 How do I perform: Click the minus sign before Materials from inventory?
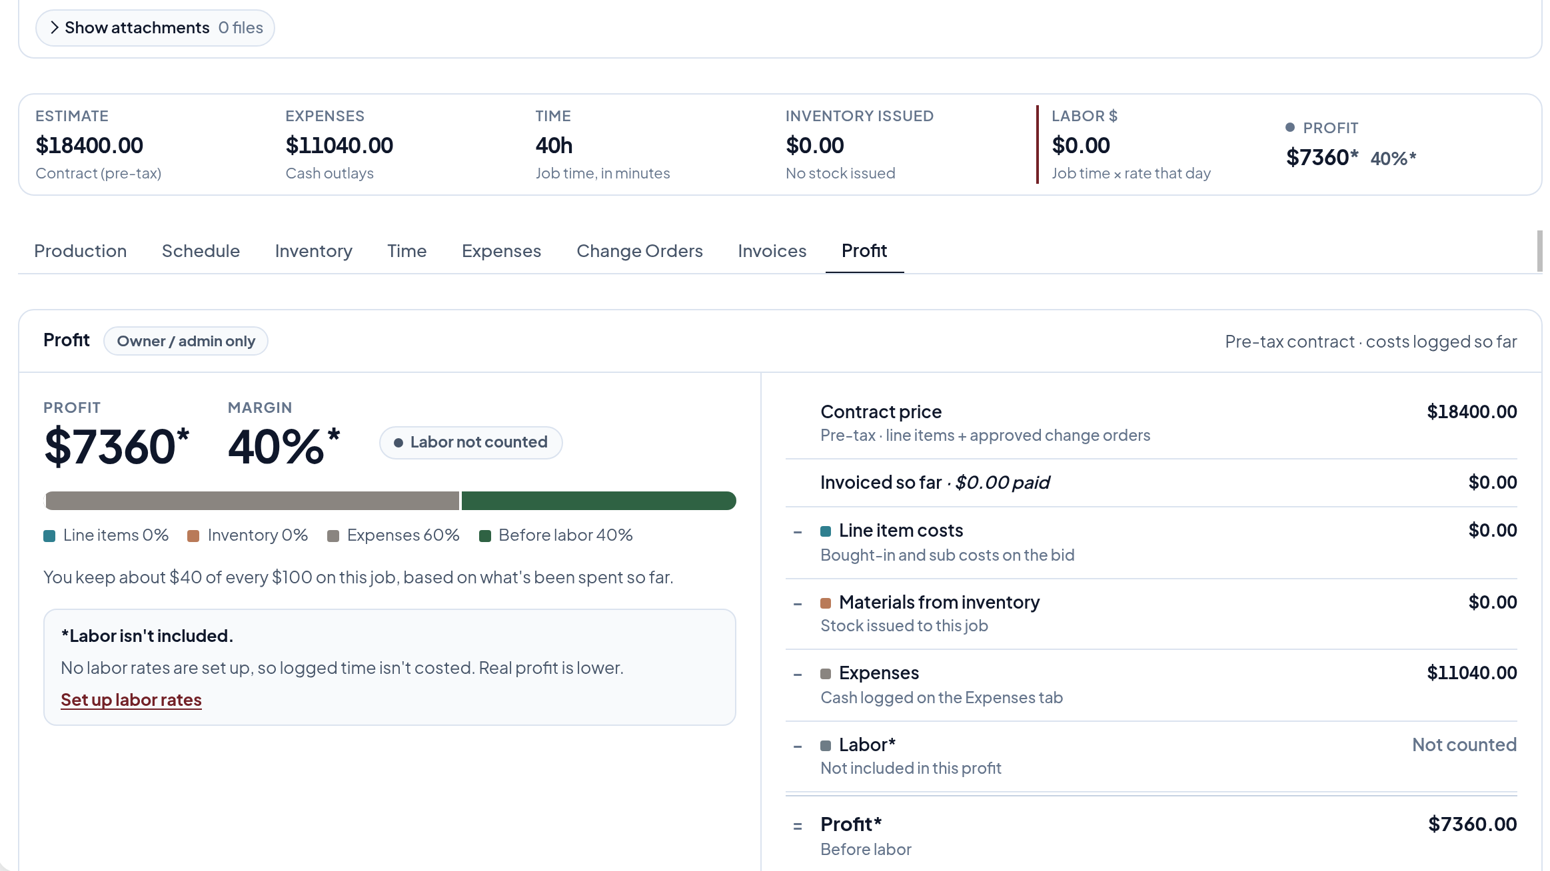coord(798,604)
